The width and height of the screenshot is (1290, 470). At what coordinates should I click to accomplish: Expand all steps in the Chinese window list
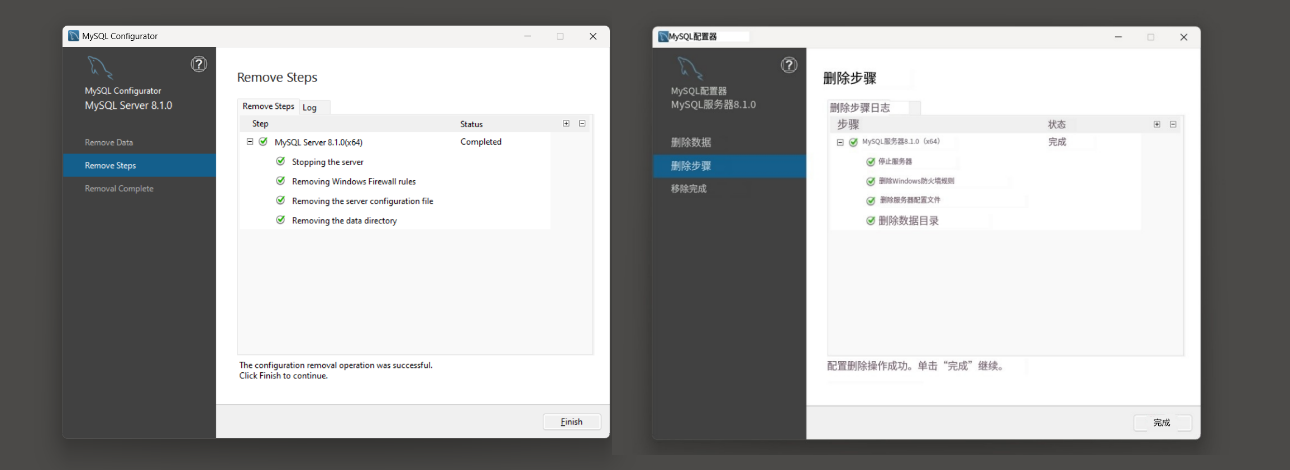[1157, 124]
